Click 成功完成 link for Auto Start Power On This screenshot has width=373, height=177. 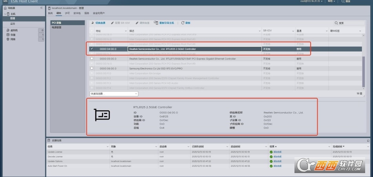277,166
